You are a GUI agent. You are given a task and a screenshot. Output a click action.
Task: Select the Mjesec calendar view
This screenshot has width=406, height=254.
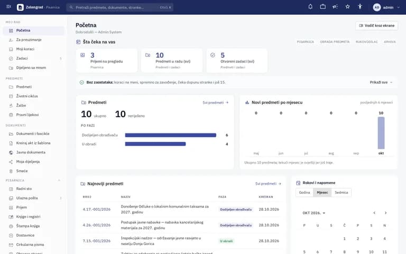(322, 193)
